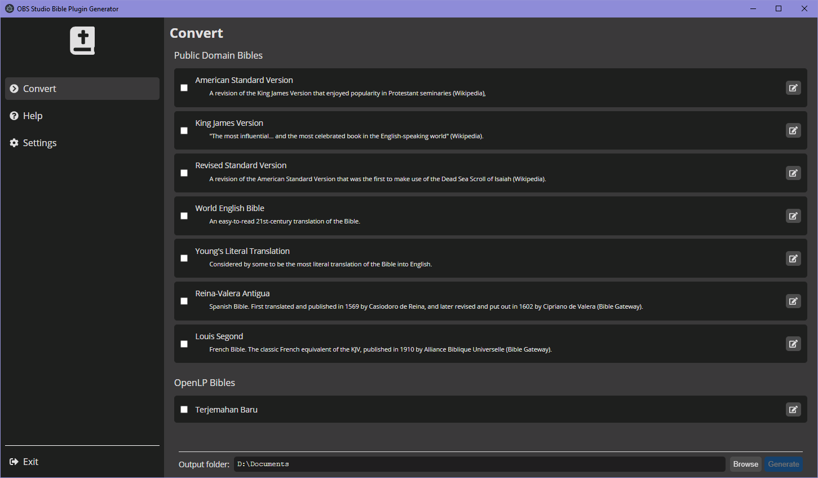Screen dimensions: 818x478
Task: Check the World English Bible for conversion
Action: pos(184,216)
